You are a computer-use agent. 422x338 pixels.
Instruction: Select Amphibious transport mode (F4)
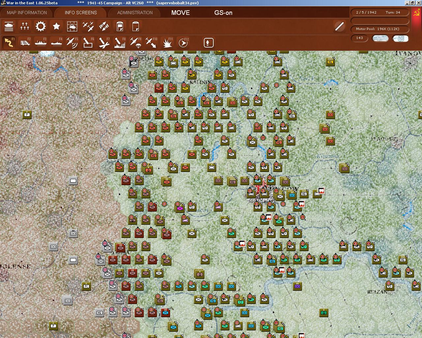tap(56, 43)
